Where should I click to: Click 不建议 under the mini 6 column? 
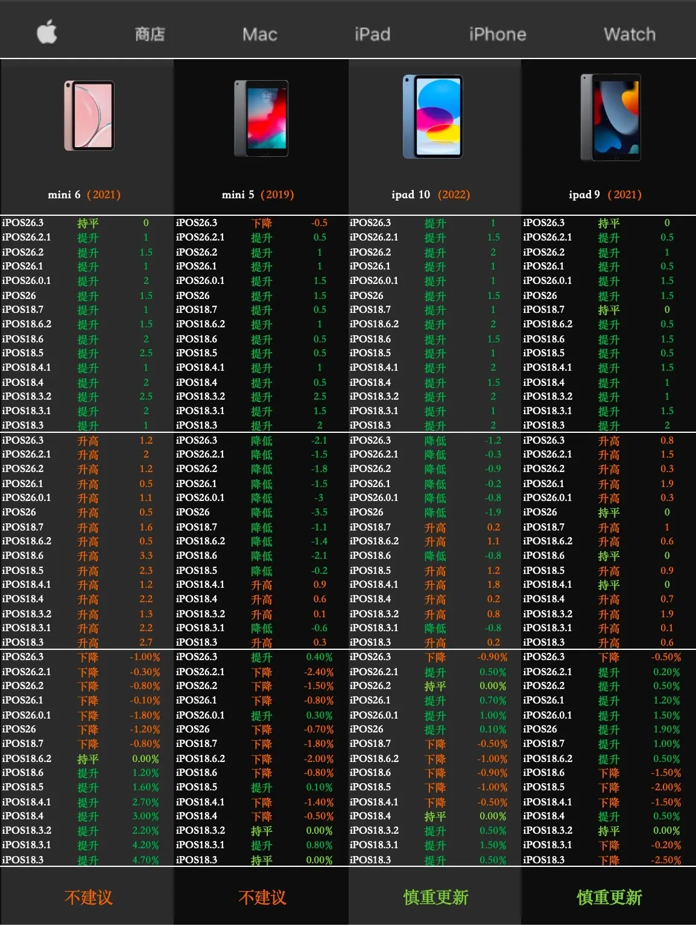point(88,898)
